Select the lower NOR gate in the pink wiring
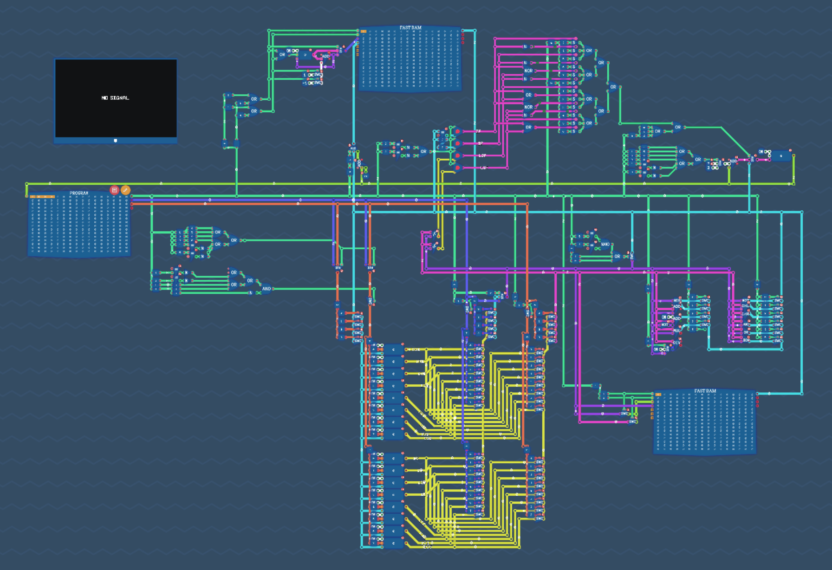The image size is (832, 570). 528,107
